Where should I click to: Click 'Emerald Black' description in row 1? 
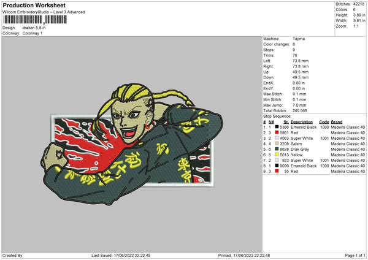click(x=304, y=127)
